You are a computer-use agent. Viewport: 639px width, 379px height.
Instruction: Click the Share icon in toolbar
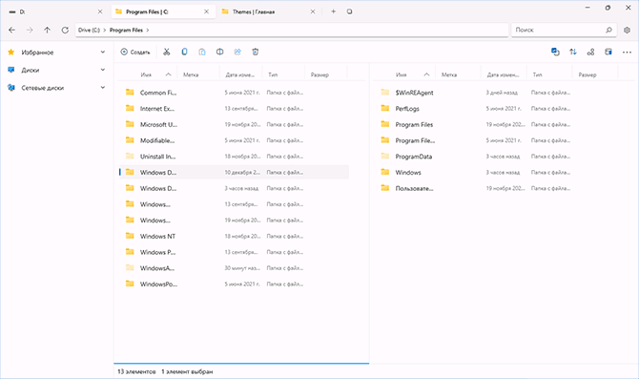tap(237, 52)
